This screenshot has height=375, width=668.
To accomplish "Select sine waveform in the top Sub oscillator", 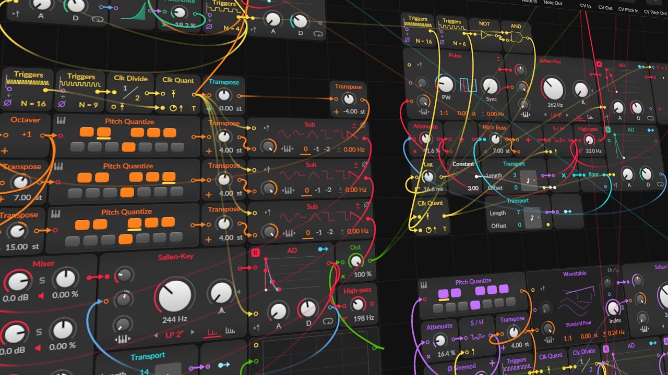I will pos(286,134).
